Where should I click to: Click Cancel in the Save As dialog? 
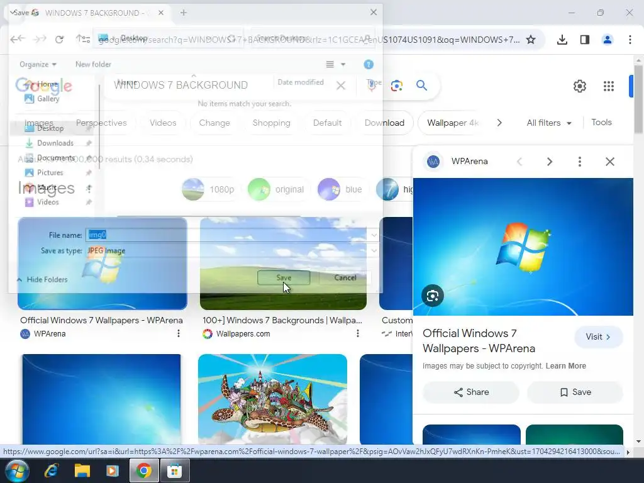click(x=345, y=277)
